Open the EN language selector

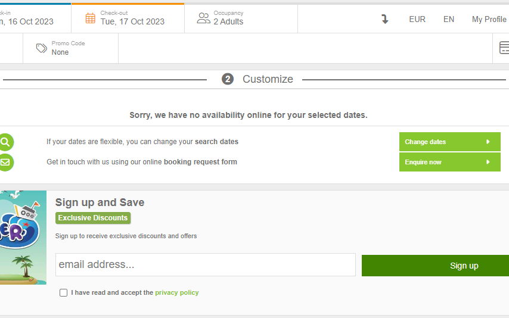point(449,19)
